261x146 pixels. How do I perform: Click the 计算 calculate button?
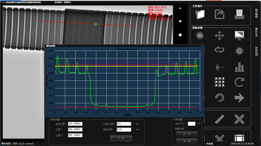[121, 138]
